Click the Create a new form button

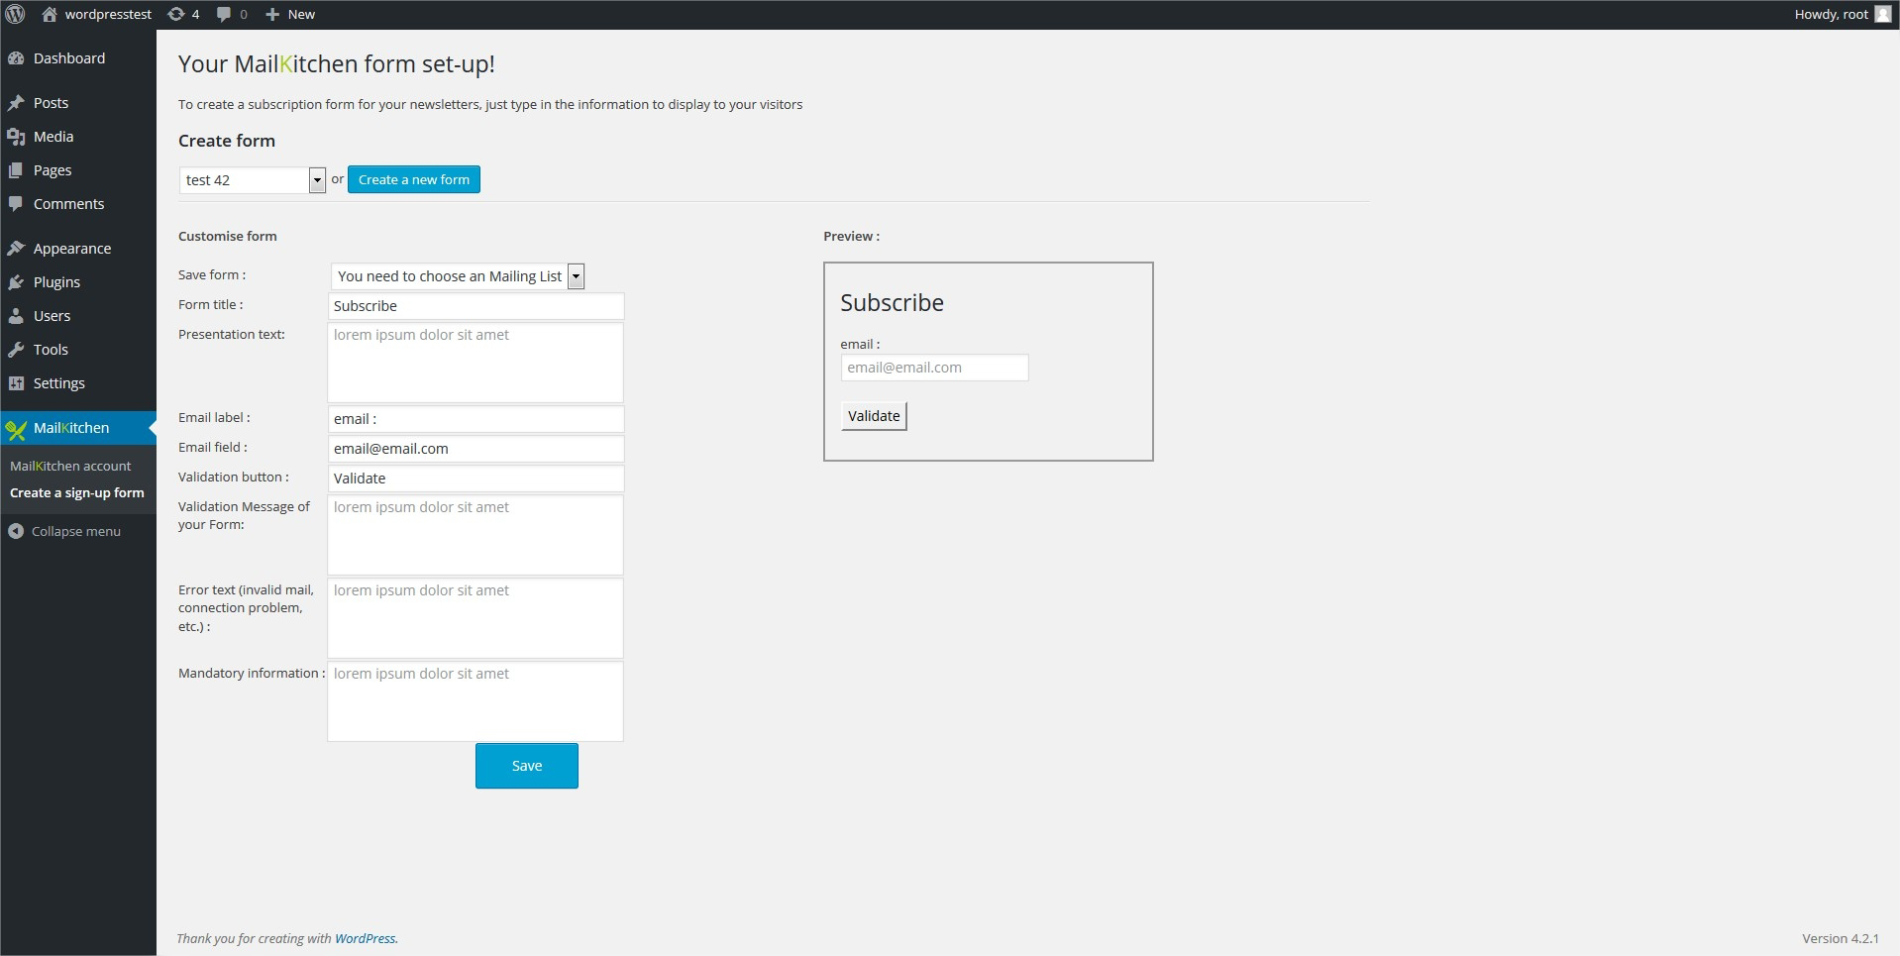tap(414, 179)
